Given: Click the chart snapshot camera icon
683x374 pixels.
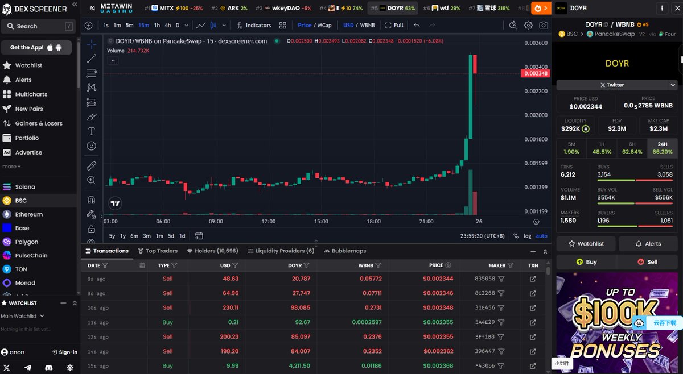Looking at the screenshot, I should (x=544, y=25).
